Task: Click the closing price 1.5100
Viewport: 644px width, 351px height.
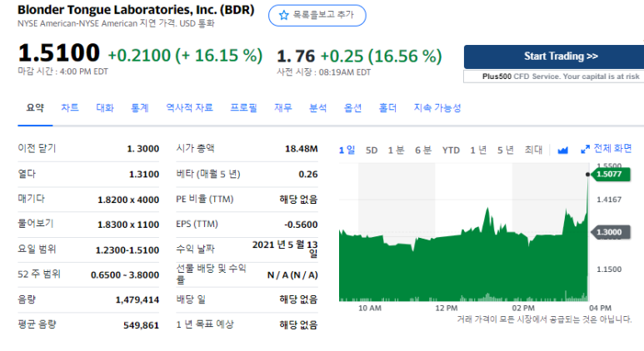Action: click(58, 53)
